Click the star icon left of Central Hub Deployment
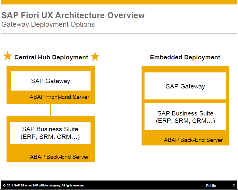Screen dimensions: 238x190 coord(8,56)
